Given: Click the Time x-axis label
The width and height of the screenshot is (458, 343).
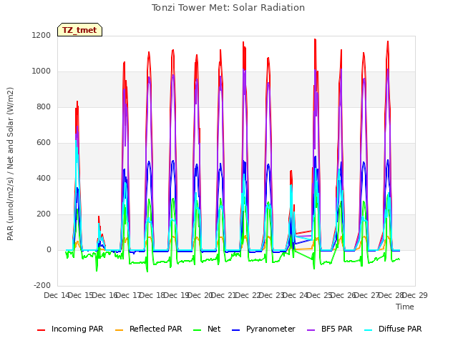Looking at the screenshot, I should [x=405, y=307].
